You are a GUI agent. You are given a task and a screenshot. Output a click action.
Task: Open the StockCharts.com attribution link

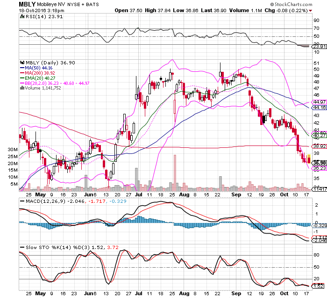pos(291,4)
